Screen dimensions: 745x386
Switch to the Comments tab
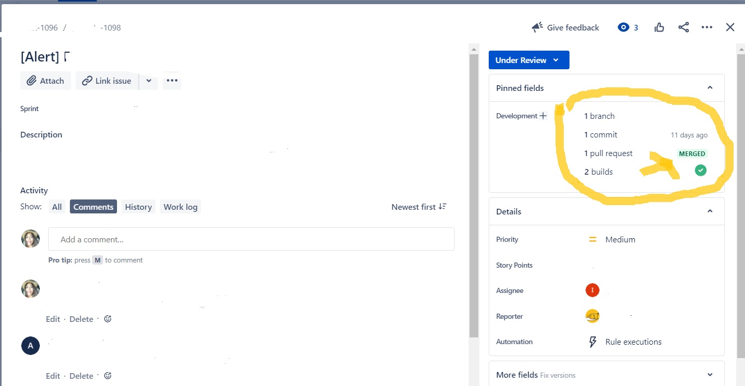(x=93, y=206)
